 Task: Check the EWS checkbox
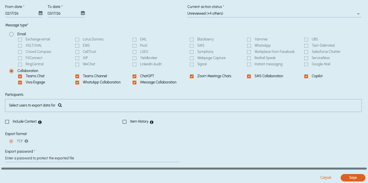pos(77,46)
